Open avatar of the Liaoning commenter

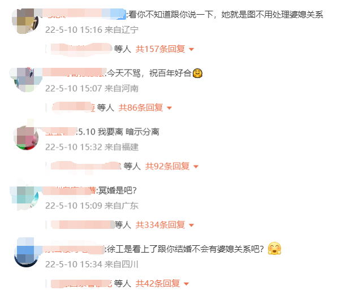click(x=26, y=21)
